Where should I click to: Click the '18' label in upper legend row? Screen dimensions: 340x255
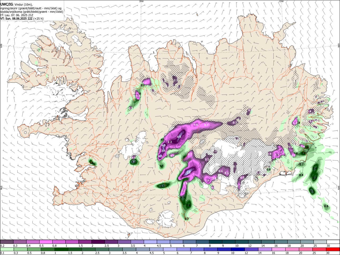[x=289, y=246]
